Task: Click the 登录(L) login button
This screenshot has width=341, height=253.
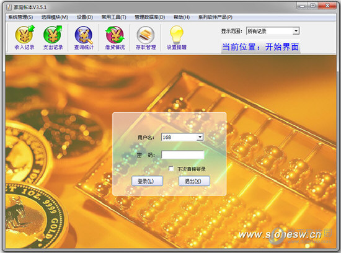Action: (147, 181)
